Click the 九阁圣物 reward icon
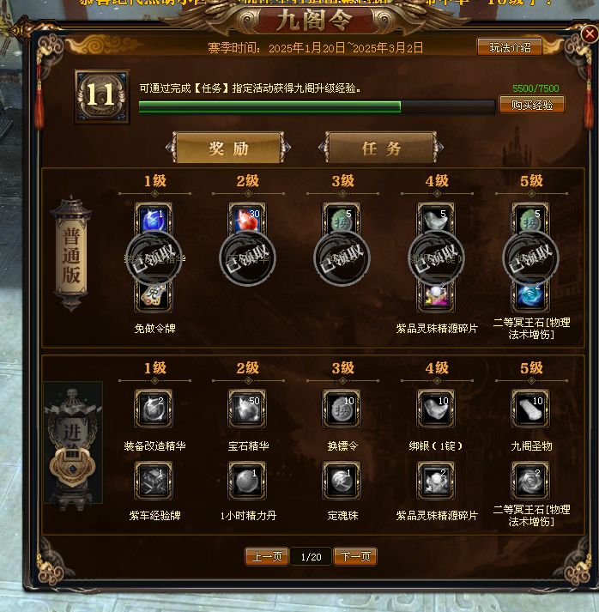The height and width of the screenshot is (612, 599). (x=530, y=409)
